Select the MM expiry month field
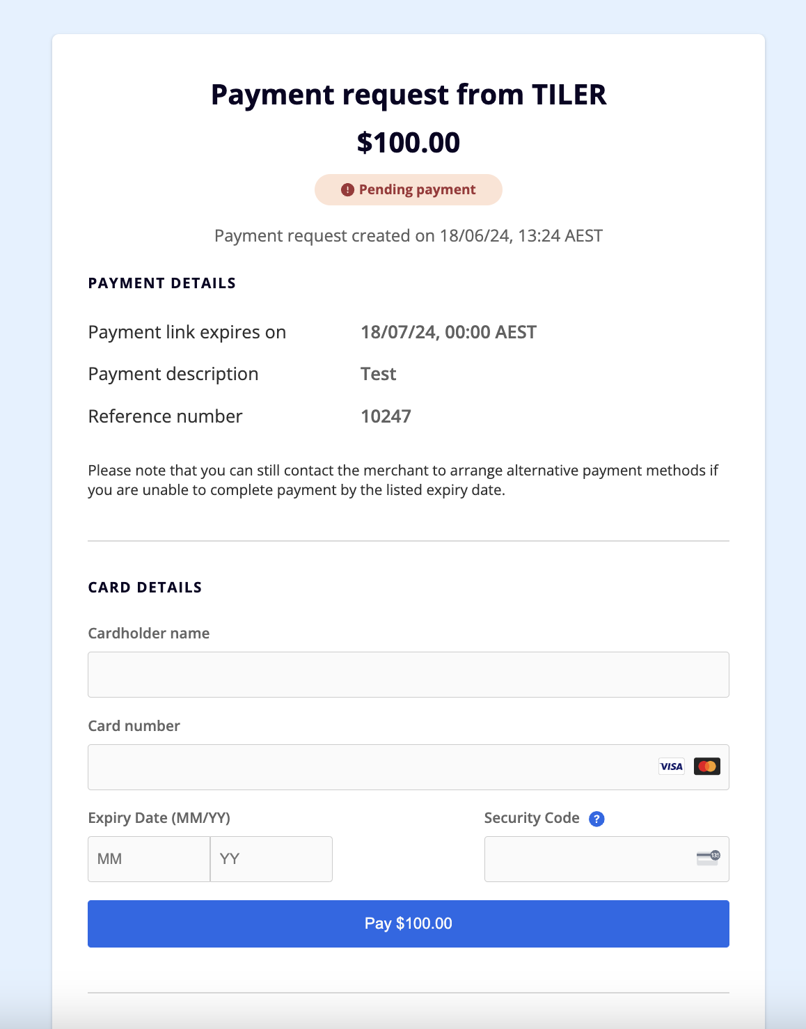This screenshot has width=806, height=1029. pos(148,859)
